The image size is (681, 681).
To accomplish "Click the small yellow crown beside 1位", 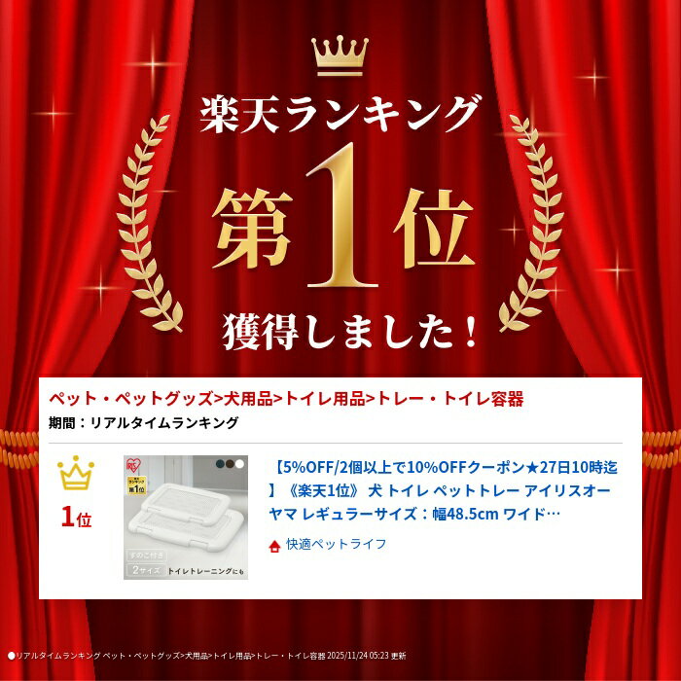I will click(x=76, y=473).
